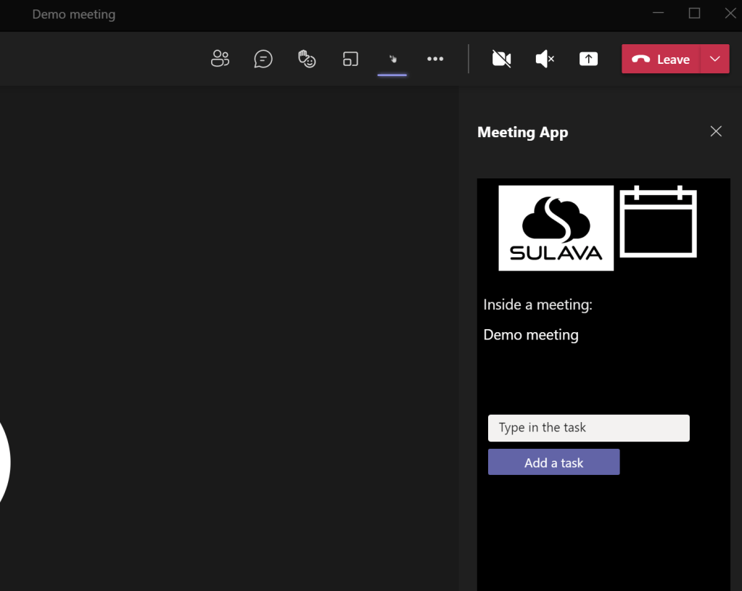The width and height of the screenshot is (742, 591).
Task: Open the More actions ellipsis menu
Action: coord(435,59)
